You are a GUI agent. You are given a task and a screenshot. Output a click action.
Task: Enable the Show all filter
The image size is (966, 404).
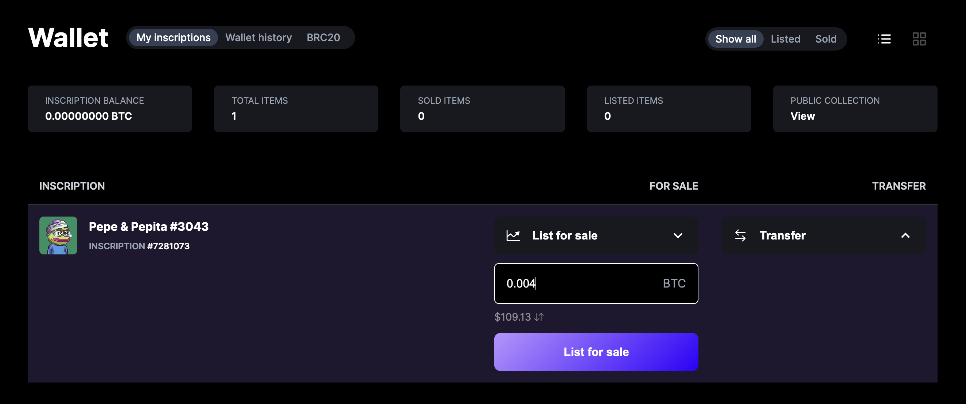[735, 39]
